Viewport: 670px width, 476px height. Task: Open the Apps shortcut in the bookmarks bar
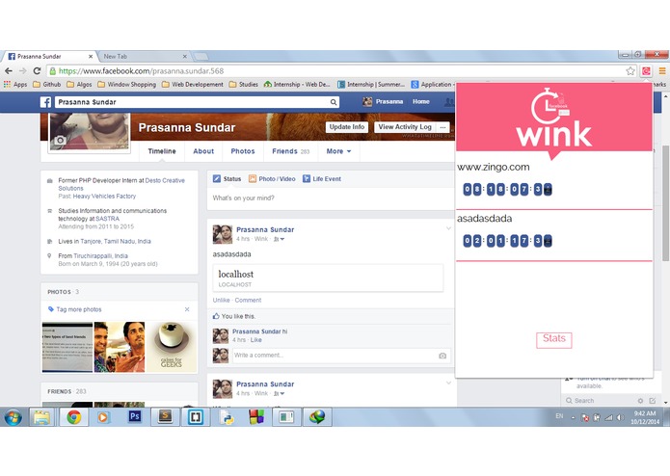coord(15,85)
